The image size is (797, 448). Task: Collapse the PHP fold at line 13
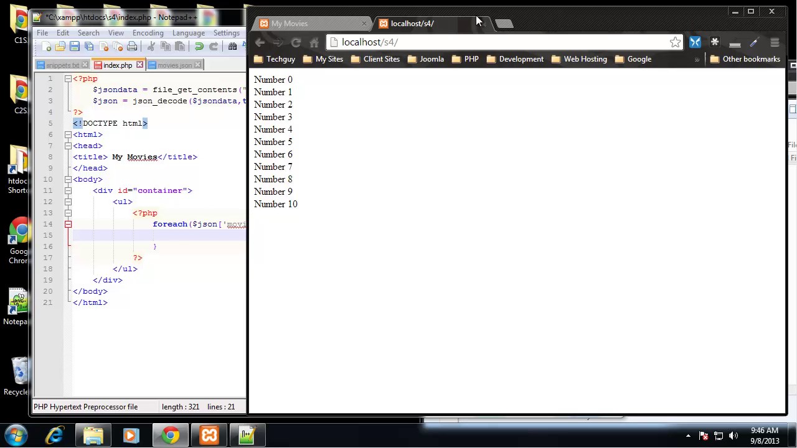click(x=68, y=213)
